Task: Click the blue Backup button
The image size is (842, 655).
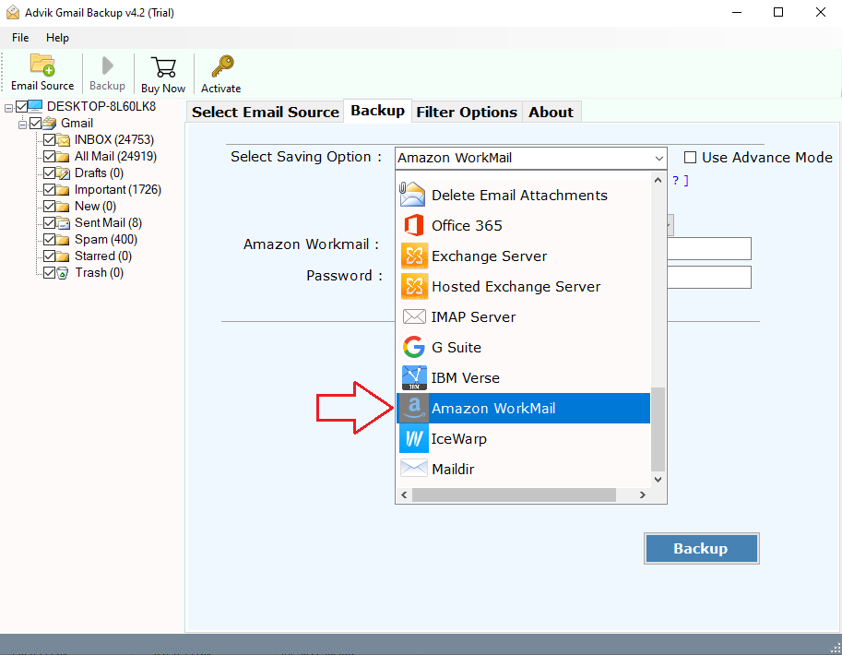Action: 701,548
